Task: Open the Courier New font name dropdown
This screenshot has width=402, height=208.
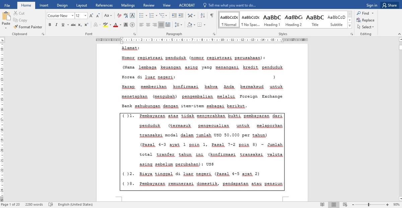Action: [x=72, y=16]
